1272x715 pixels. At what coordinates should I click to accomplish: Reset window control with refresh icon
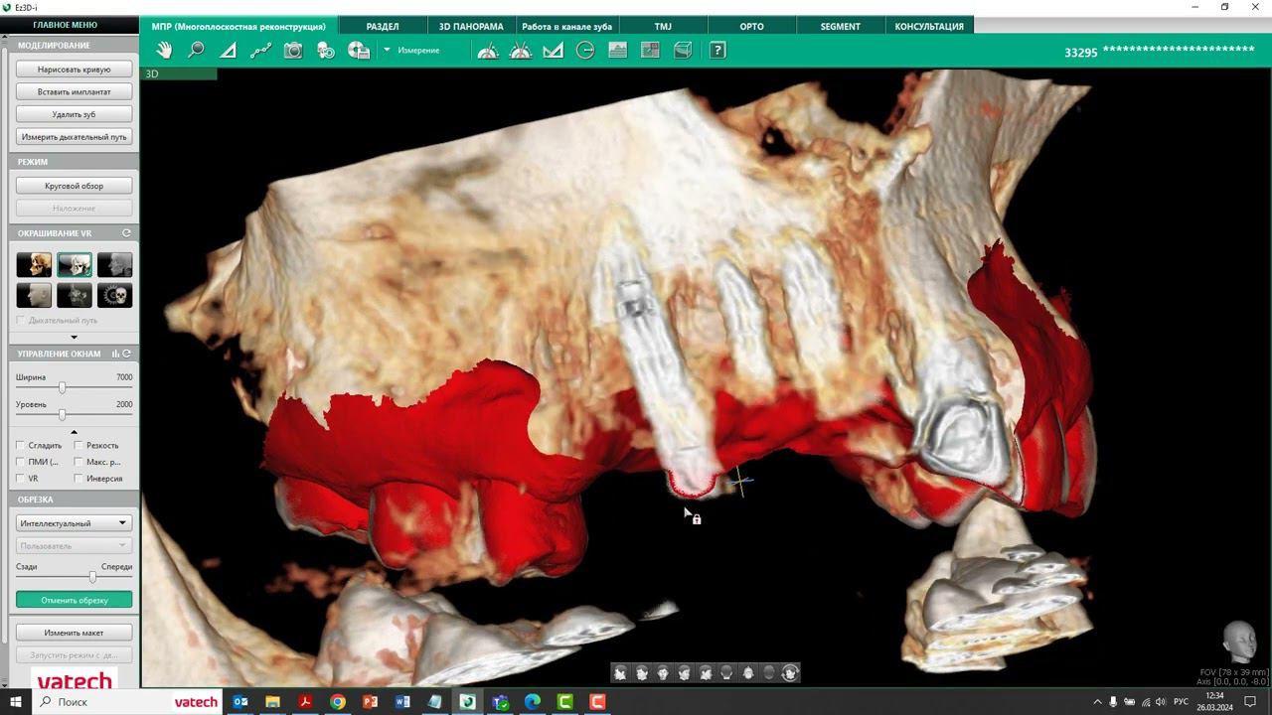pos(126,354)
